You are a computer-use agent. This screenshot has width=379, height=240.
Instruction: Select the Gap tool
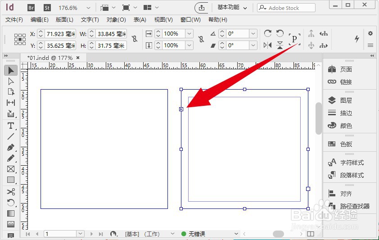point(11,103)
